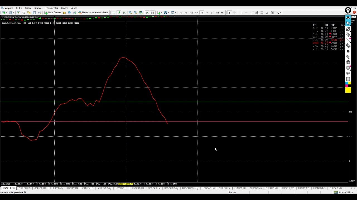Toggle the Market Watch panel icon
This screenshot has height=200, width=357.
point(18,12)
